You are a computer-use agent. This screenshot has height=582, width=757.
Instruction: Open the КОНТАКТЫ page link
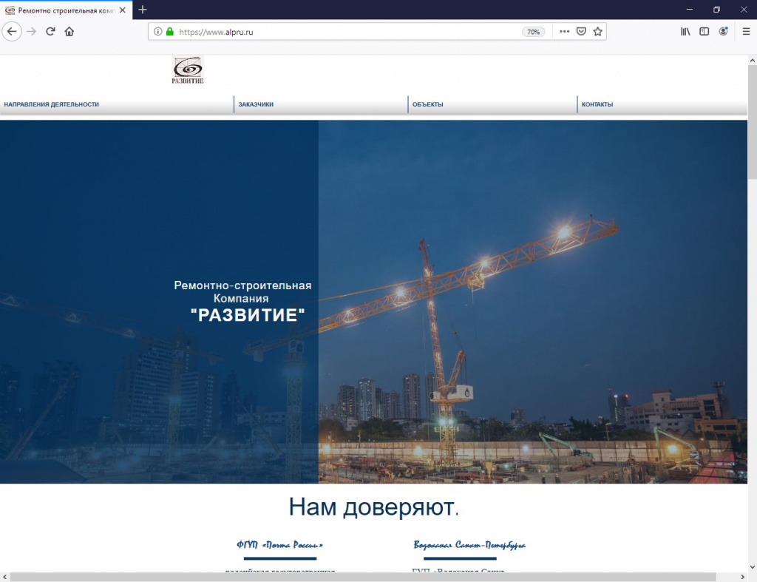[597, 104]
